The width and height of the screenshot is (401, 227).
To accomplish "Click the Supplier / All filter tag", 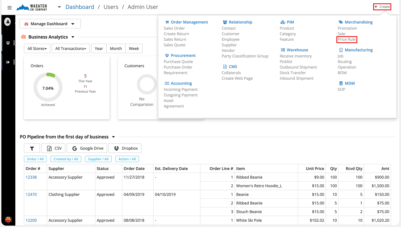I will tap(98, 159).
